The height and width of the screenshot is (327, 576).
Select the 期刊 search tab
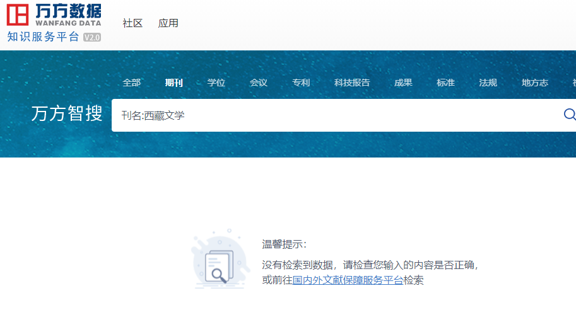point(174,83)
